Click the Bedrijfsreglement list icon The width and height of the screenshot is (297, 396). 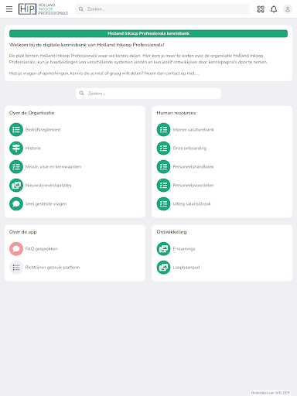pos(16,129)
